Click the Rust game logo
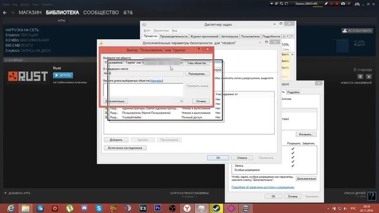Viewport: 379px width, 213px height. 28,76
